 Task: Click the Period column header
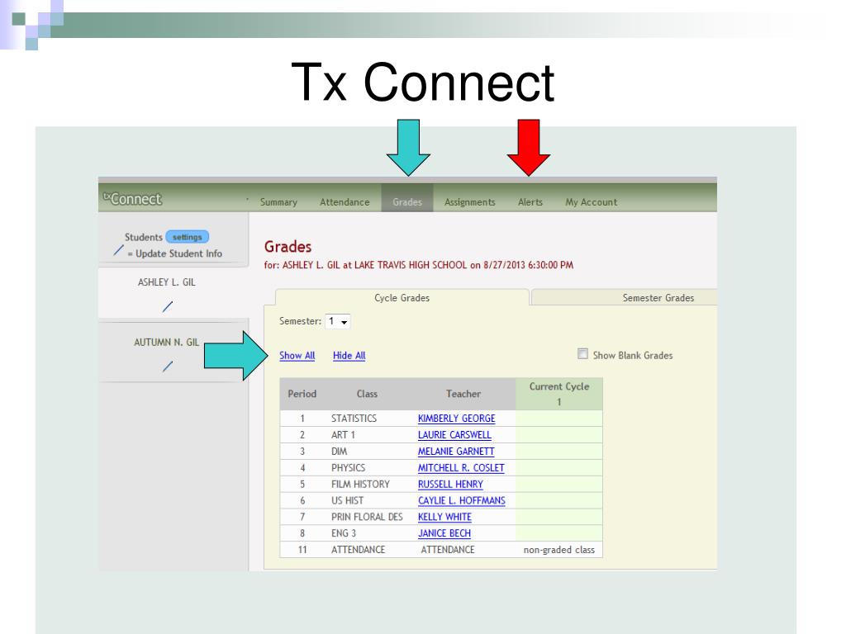click(x=302, y=394)
